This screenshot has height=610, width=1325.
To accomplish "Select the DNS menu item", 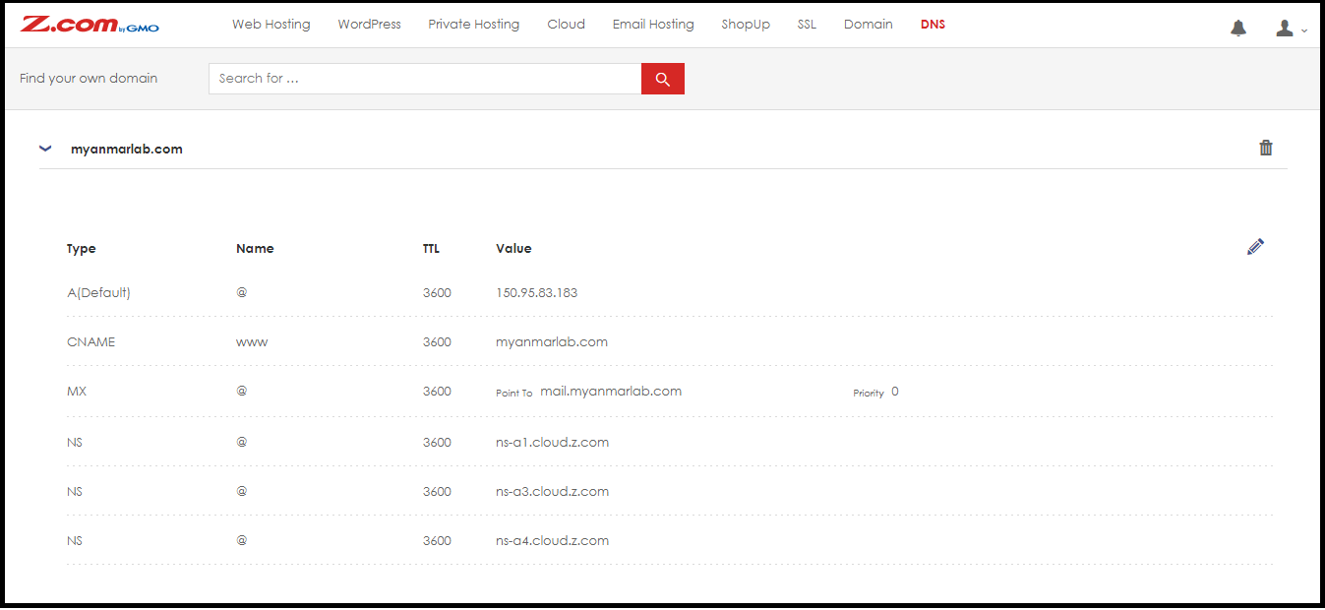I will click(x=934, y=25).
